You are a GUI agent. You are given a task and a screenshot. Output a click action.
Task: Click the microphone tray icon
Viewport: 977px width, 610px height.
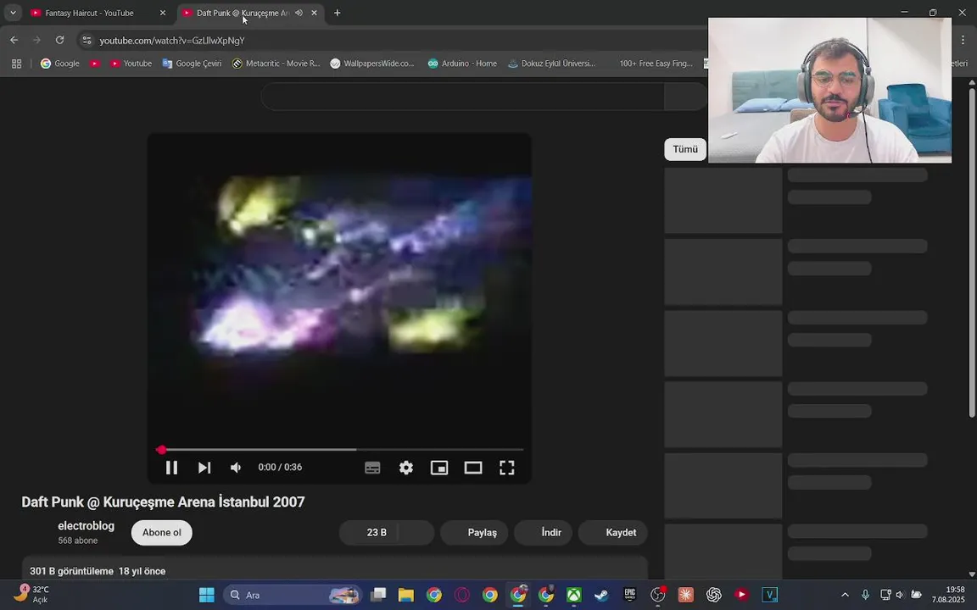(865, 595)
